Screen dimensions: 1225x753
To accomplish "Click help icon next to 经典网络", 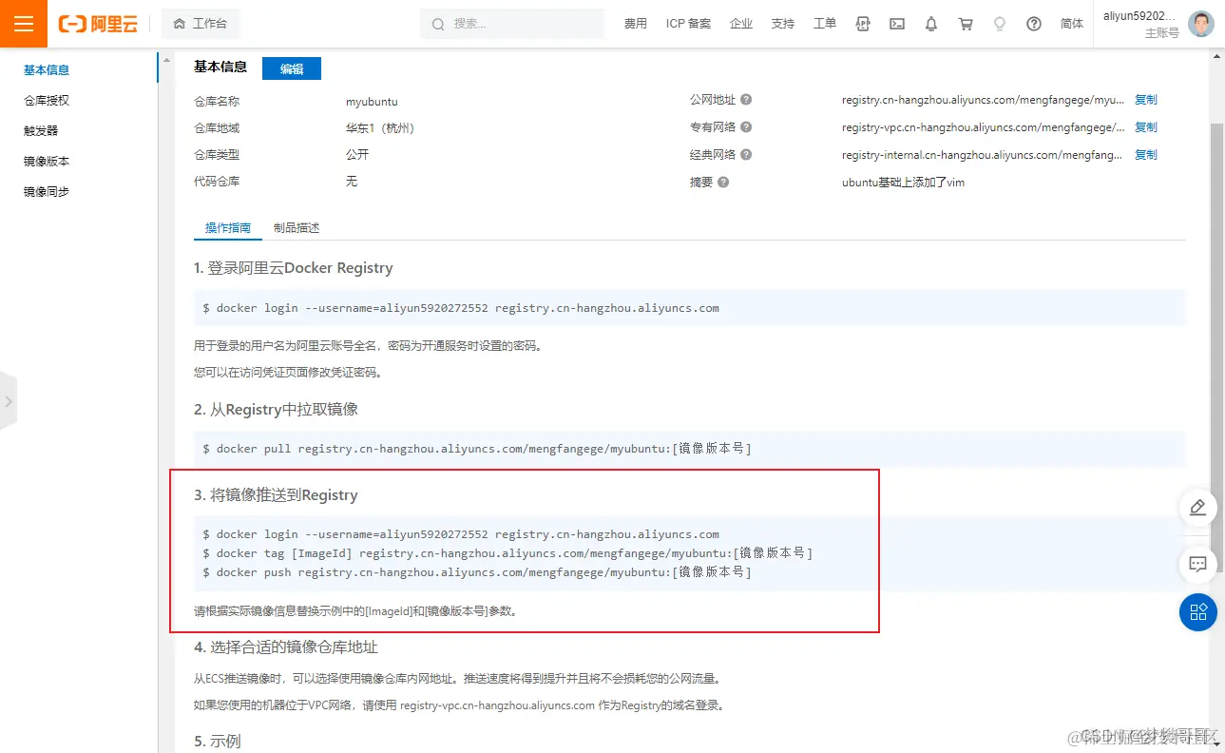I will [746, 155].
